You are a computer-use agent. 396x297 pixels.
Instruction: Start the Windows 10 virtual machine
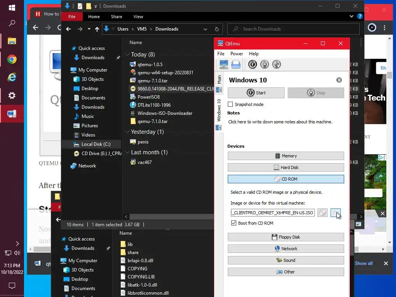click(256, 93)
